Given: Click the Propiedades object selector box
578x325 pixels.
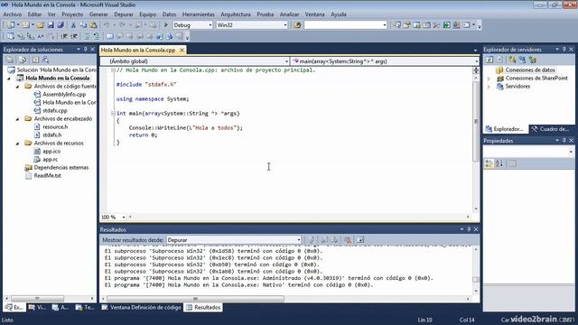Looking at the screenshot, I should (528, 152).
